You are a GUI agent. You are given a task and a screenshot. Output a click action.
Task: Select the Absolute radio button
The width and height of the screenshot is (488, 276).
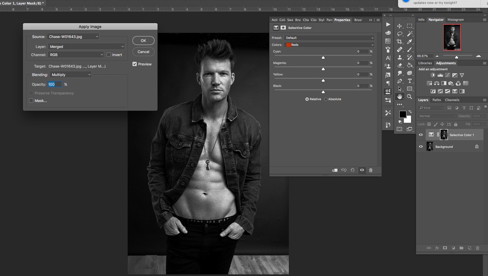[325, 99]
